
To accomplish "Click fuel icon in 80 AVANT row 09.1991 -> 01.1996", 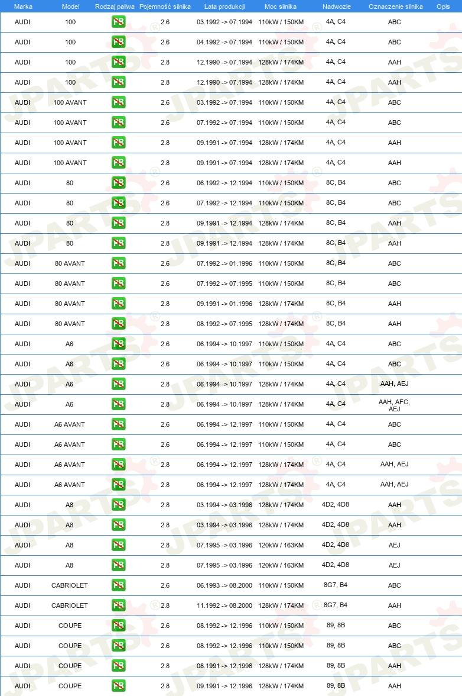I will coord(118,303).
